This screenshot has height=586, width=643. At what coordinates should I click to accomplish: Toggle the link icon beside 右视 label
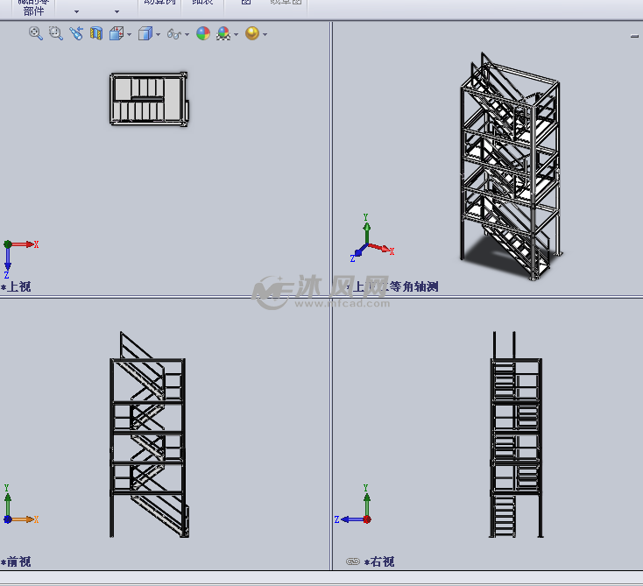tap(353, 561)
